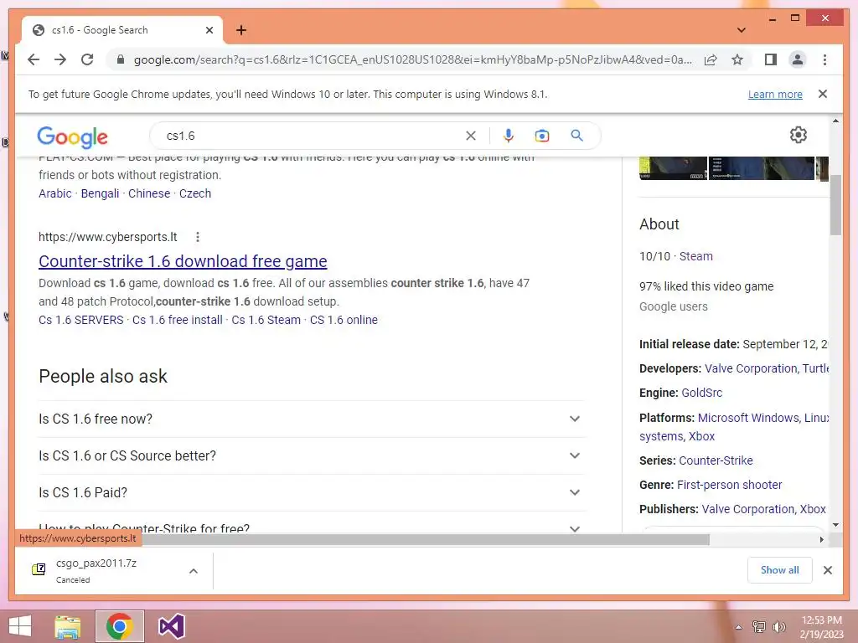Open the Chinese language link

click(149, 193)
